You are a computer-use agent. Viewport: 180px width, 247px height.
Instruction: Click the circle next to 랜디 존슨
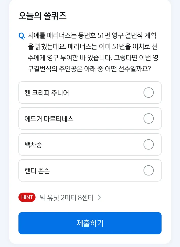pos(149,170)
